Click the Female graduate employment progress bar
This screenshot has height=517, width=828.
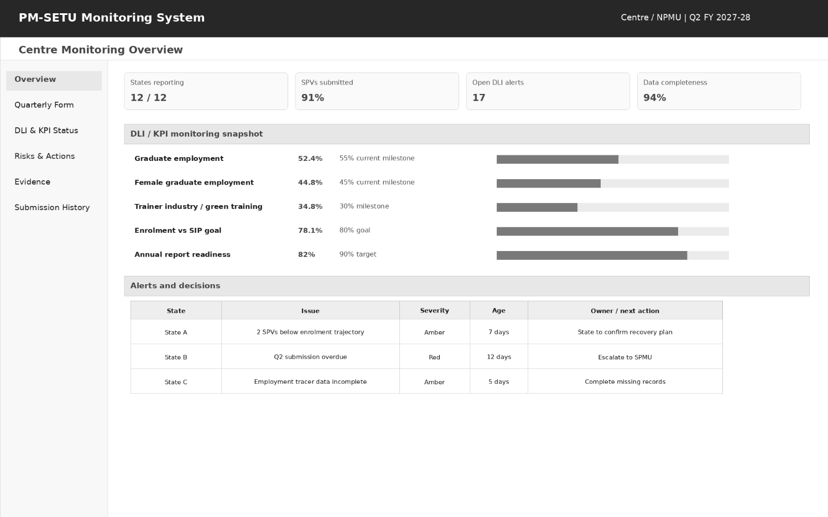click(x=612, y=184)
